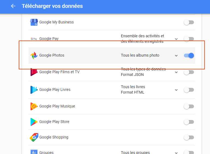The height and width of the screenshot is (154, 210).
Task: Click the Google Play Store row label
Action: [x=54, y=122]
